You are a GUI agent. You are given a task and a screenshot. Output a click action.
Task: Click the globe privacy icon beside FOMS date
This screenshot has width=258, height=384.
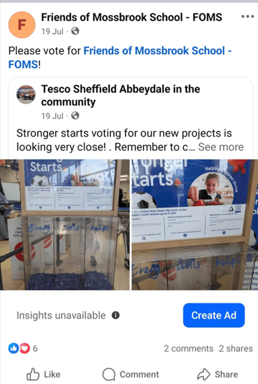[x=75, y=31]
